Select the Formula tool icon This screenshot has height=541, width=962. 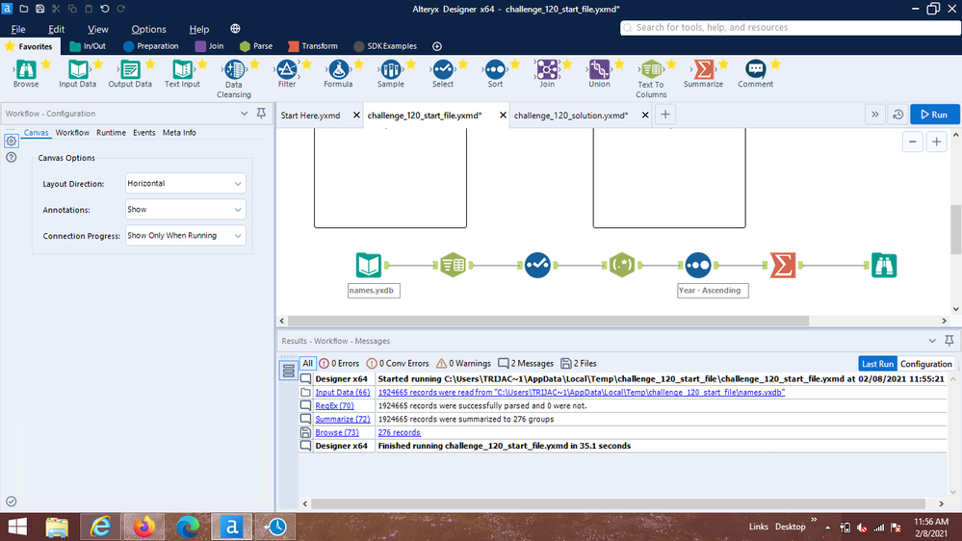[338, 69]
